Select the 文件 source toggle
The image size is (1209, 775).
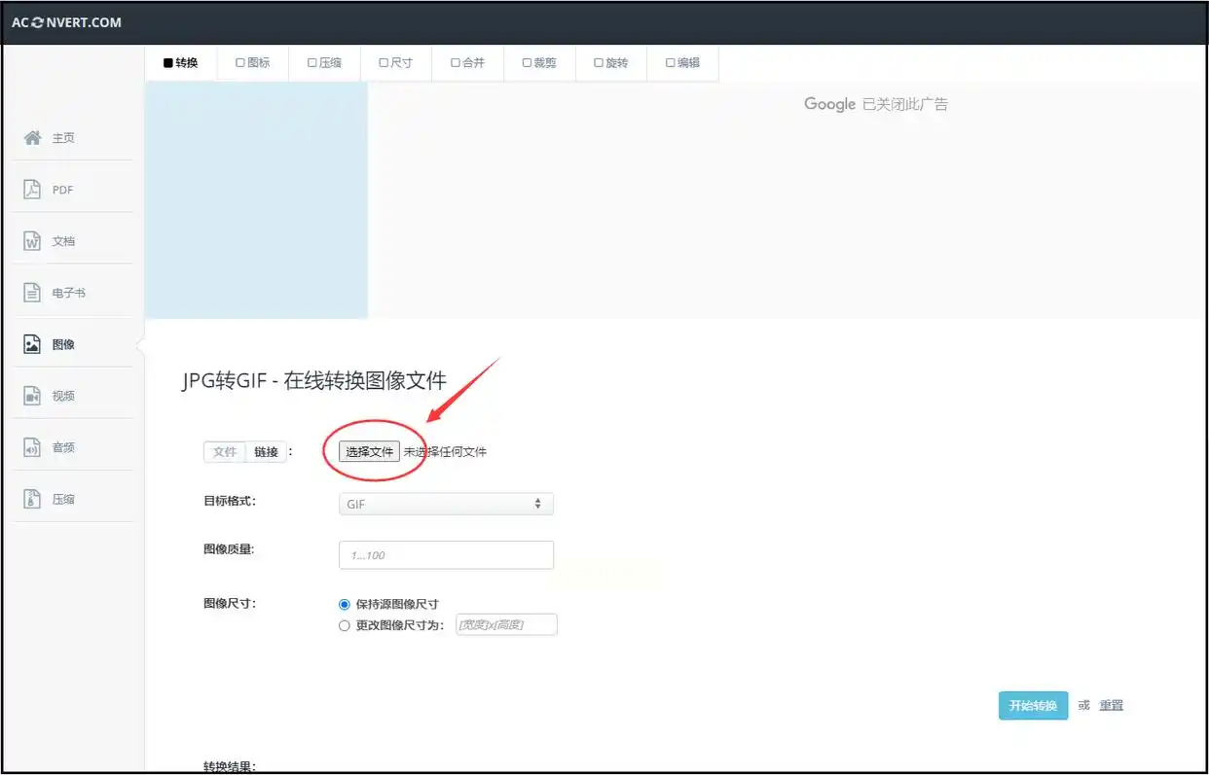[x=225, y=452]
